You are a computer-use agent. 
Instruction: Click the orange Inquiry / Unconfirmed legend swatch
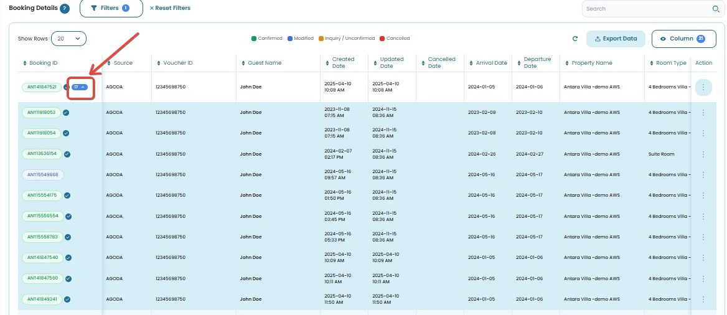point(321,39)
